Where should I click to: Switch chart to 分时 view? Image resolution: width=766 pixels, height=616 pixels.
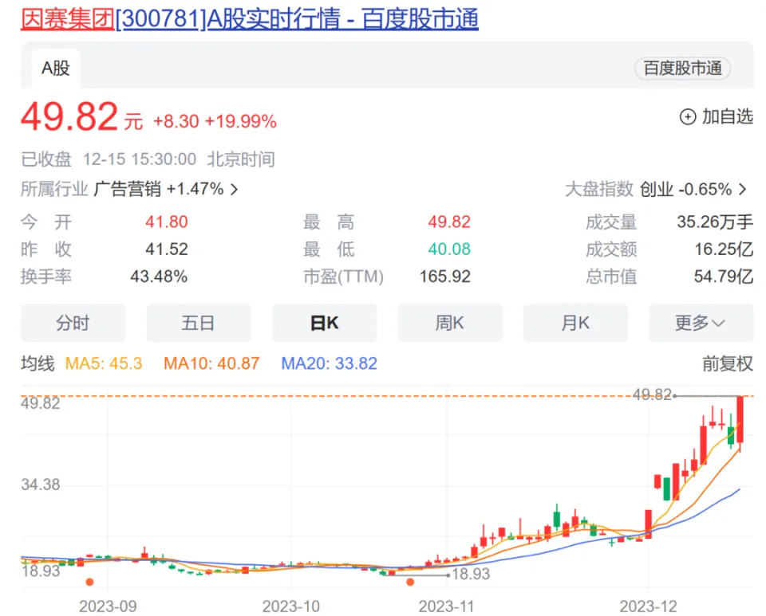pos(73,323)
